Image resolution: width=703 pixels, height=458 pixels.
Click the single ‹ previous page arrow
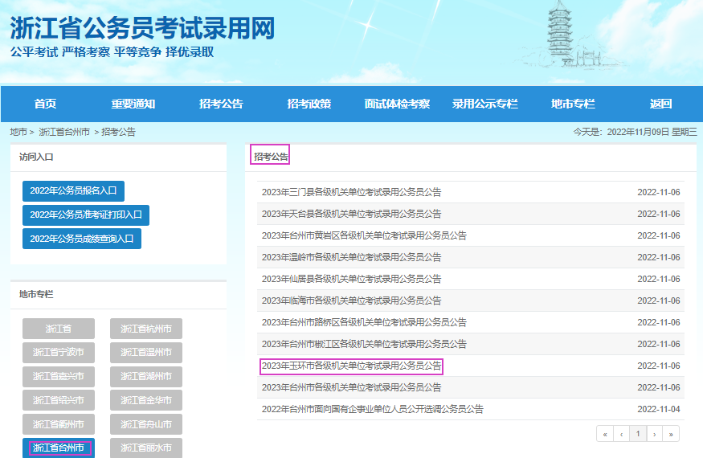pyautogui.click(x=621, y=434)
